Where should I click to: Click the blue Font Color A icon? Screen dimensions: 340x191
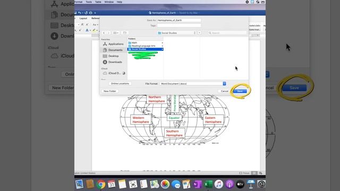click(x=87, y=30)
